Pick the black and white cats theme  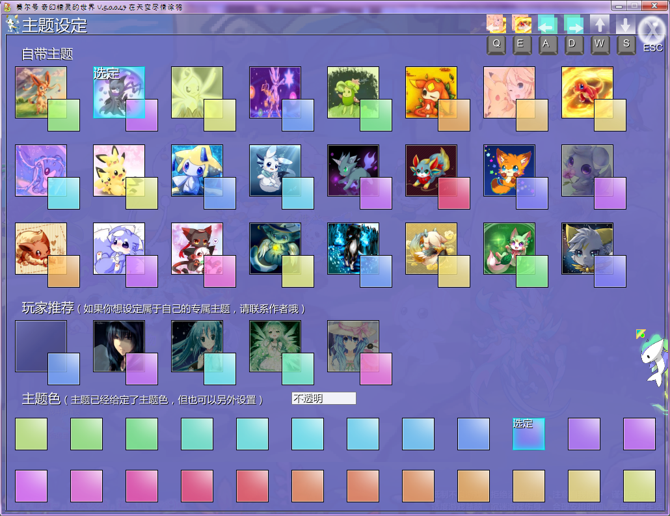[x=197, y=249]
